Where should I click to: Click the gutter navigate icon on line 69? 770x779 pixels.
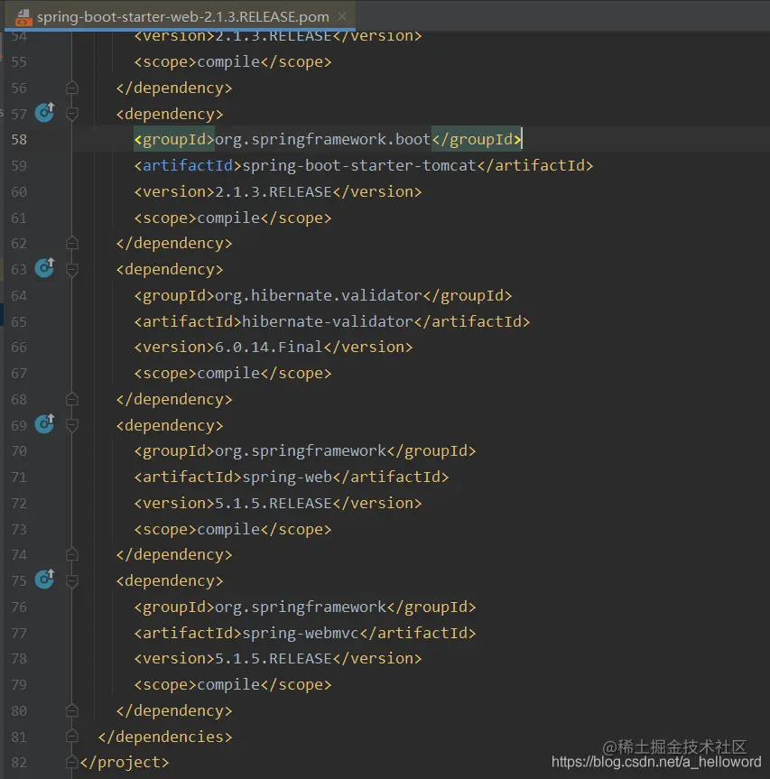(44, 423)
